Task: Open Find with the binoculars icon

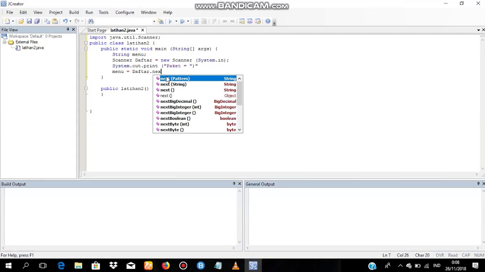Action: click(x=91, y=22)
